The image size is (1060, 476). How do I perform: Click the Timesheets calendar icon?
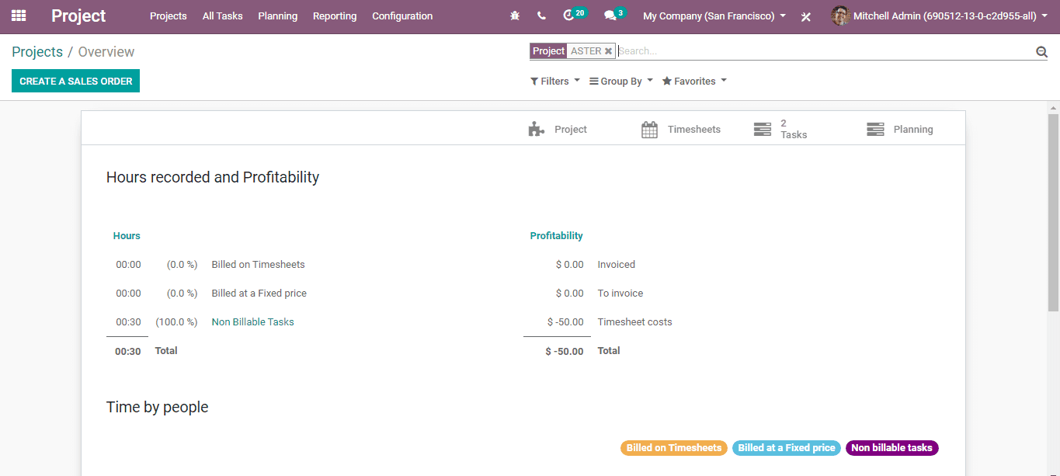click(650, 130)
